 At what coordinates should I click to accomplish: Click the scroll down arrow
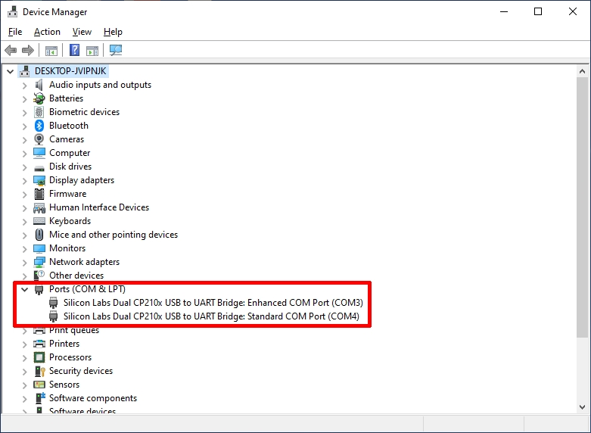tap(582, 407)
